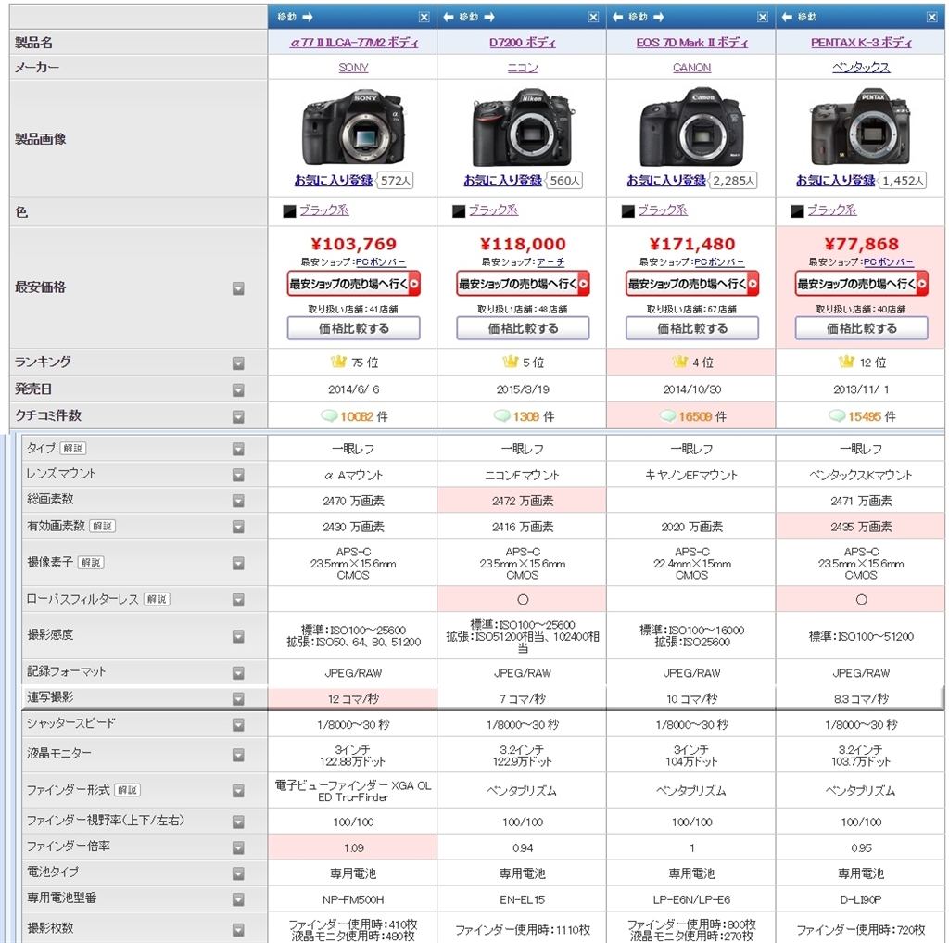Screen dimensions: 949x943
Task: Open PENTAX K-3 ボディ product link
Action: point(861,43)
